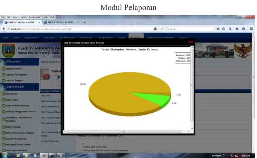Click the library crest logo
This screenshot has height=158, width=257.
9,51
